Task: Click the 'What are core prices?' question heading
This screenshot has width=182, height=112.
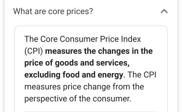Action: click(x=53, y=12)
